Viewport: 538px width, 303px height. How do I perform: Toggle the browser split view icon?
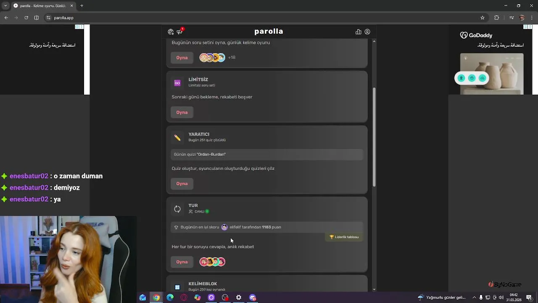point(36,18)
